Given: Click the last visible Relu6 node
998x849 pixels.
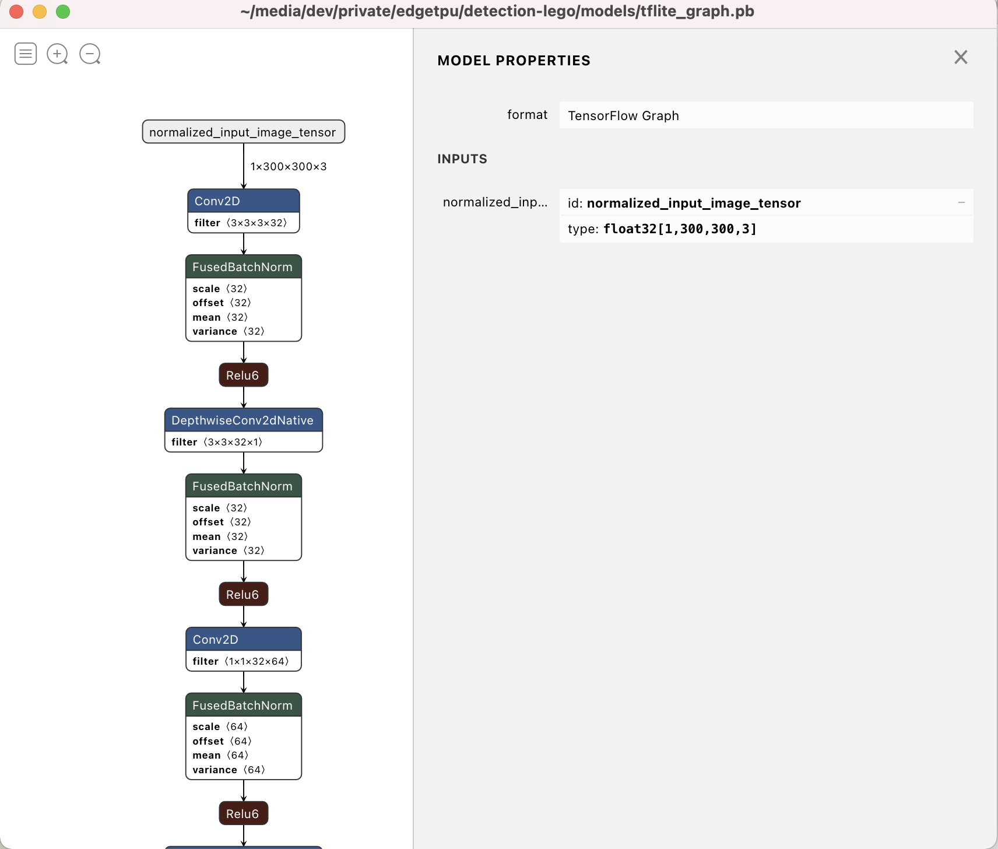Looking at the screenshot, I should [243, 813].
